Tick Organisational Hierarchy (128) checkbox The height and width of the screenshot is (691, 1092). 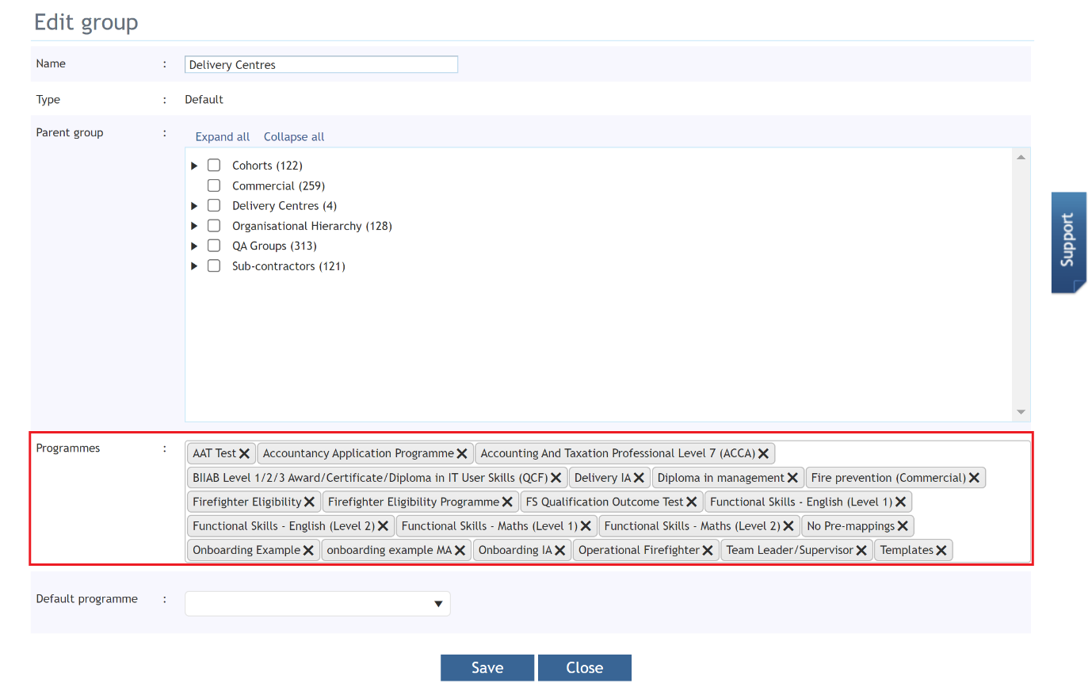214,226
